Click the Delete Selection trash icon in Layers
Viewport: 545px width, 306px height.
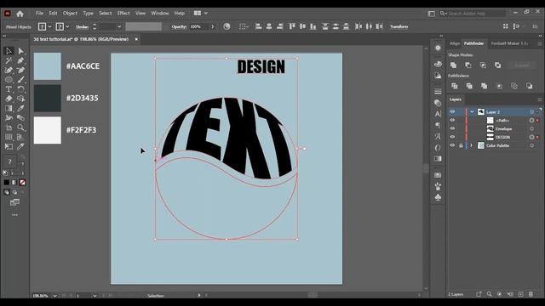point(531,294)
